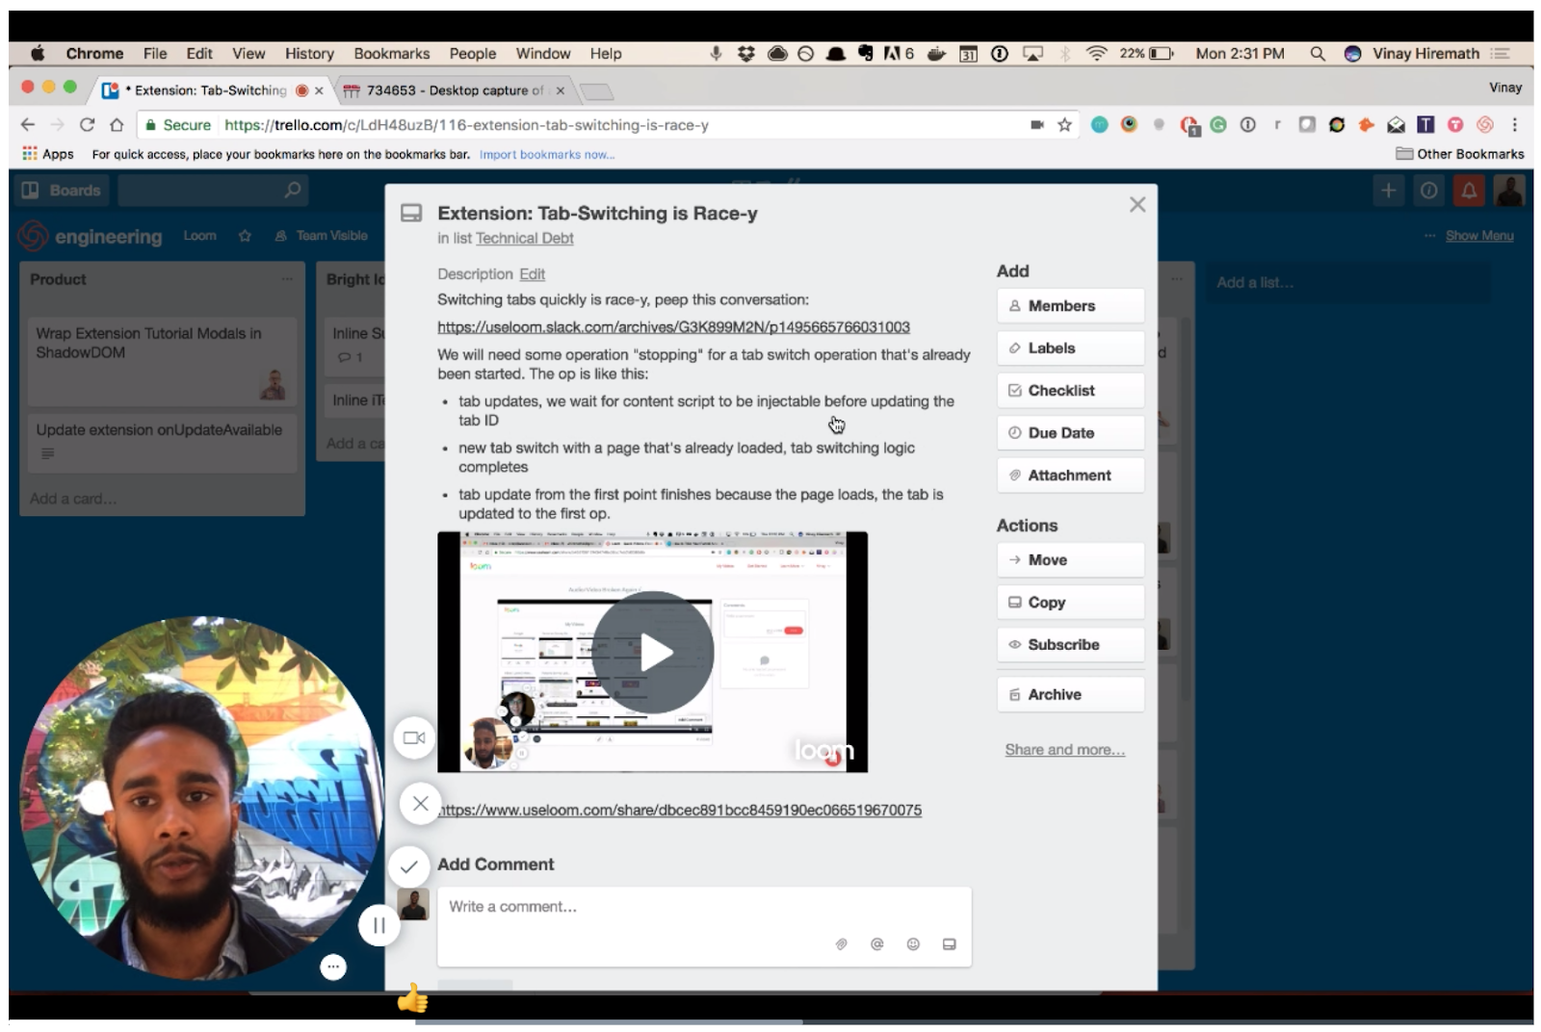Click the Write a comment field
Image resolution: width=1541 pixels, height=1032 pixels.
pos(704,927)
